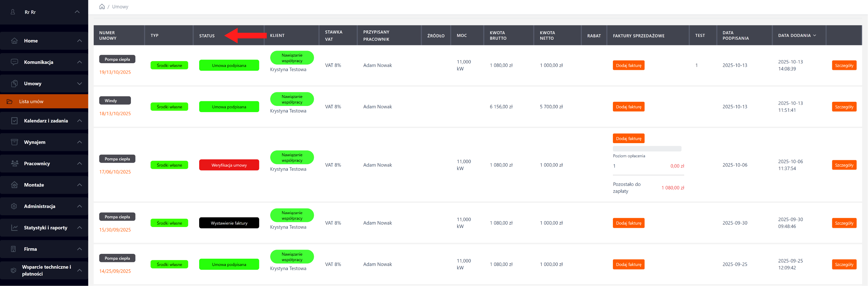Sort by Data dodania column arrow
The height and width of the screenshot is (286, 868).
click(x=814, y=36)
